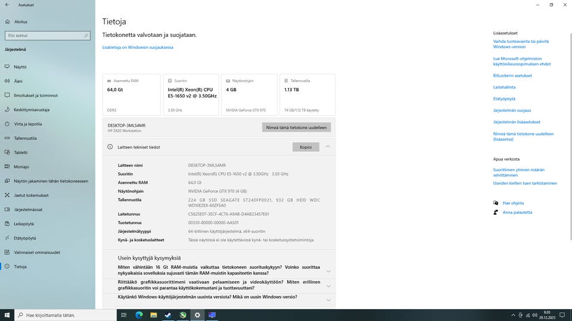Select the Tallennustila 1.13 TB card
This screenshot has width=572, height=321.
point(307,95)
